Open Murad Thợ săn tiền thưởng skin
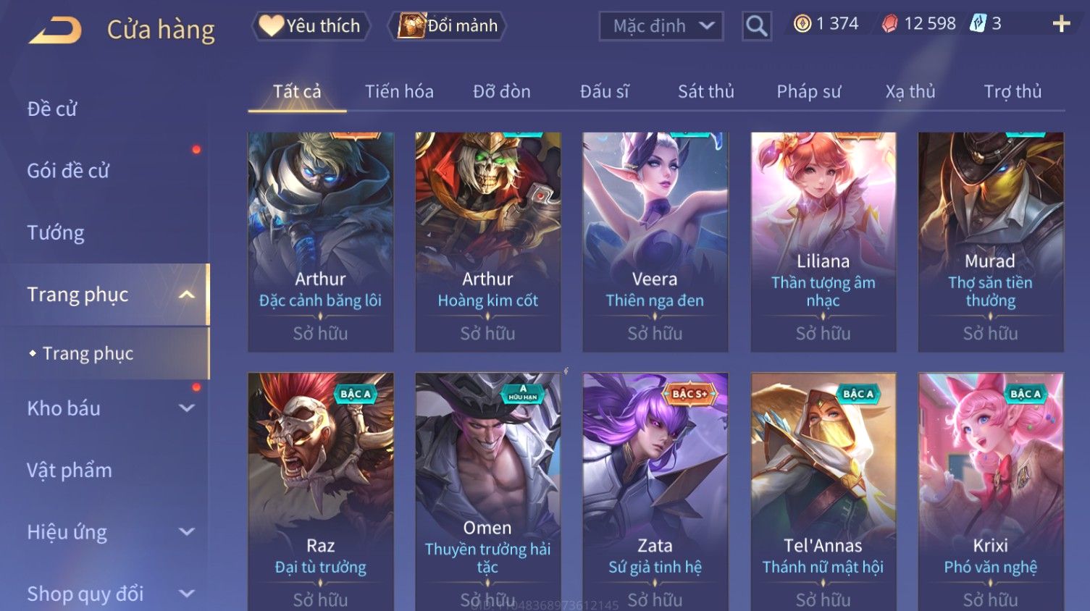This screenshot has height=611, width=1090. tap(991, 242)
